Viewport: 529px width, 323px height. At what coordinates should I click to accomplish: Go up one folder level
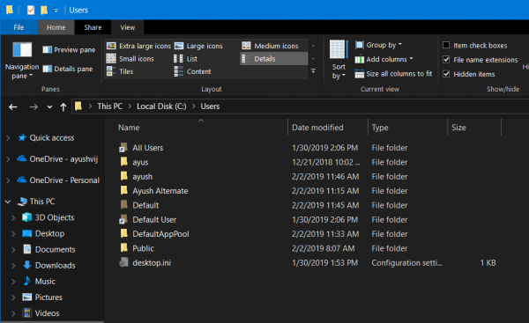63,107
